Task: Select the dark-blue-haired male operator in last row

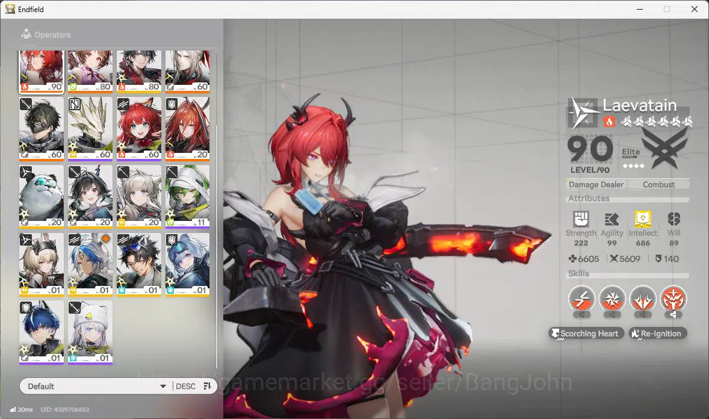Action: pos(41,332)
